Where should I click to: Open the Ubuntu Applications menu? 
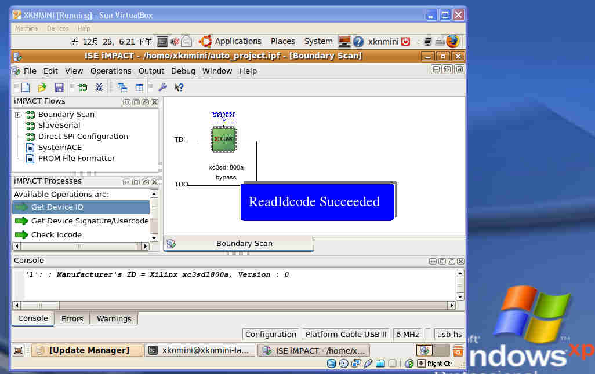(238, 41)
